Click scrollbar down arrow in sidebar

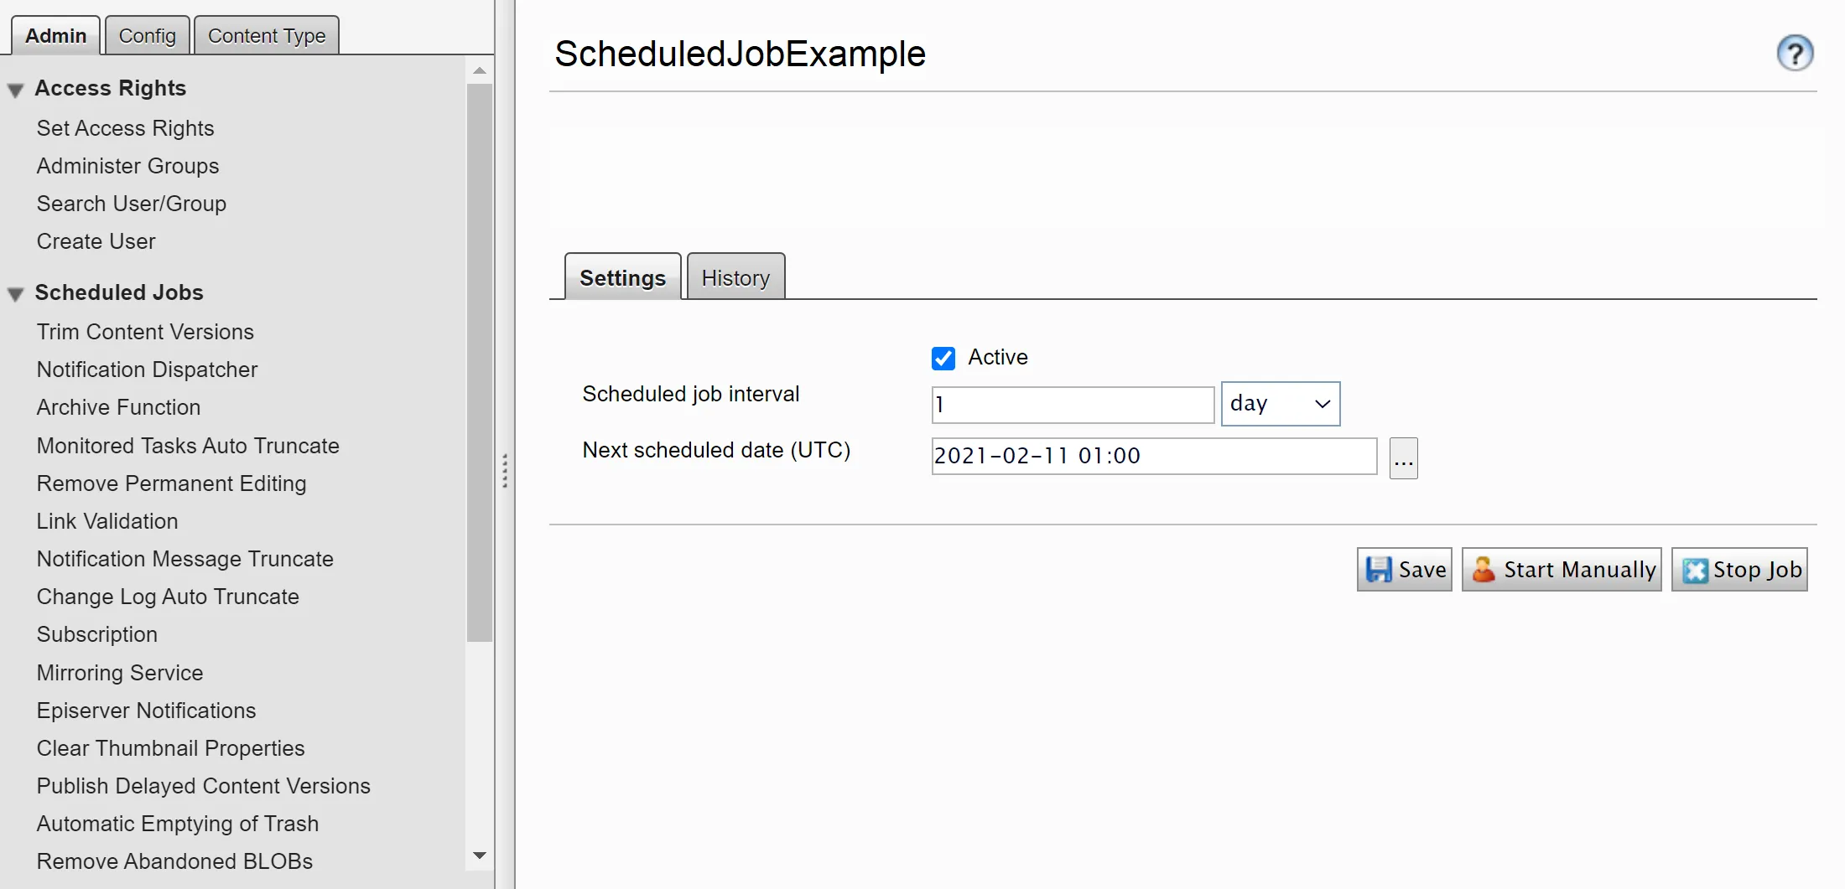pyautogui.click(x=480, y=855)
